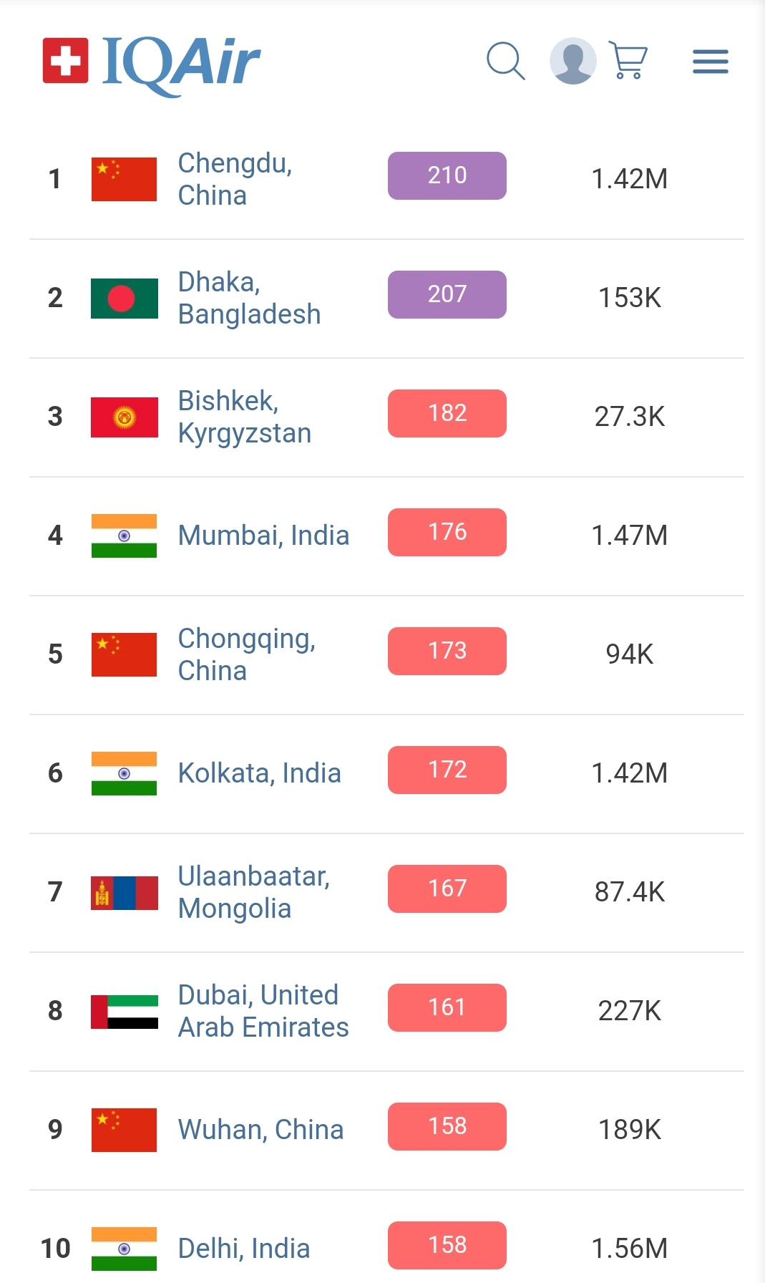Screen dimensions: 765x1283
Task: Select the Kolkata, India row link
Action: [x=259, y=773]
